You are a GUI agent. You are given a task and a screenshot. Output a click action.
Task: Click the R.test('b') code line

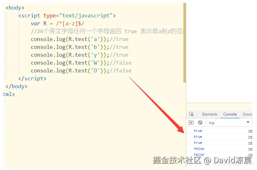coord(79,47)
